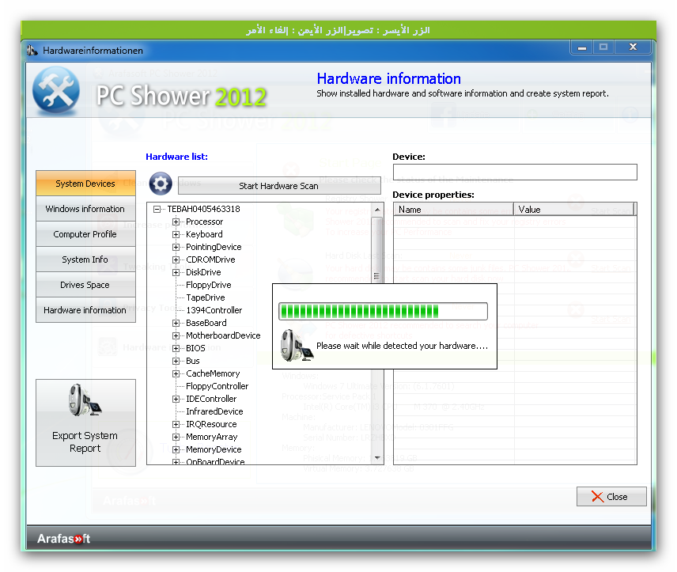The height and width of the screenshot is (572, 677).
Task: Show the Drives Space tab
Action: click(85, 285)
